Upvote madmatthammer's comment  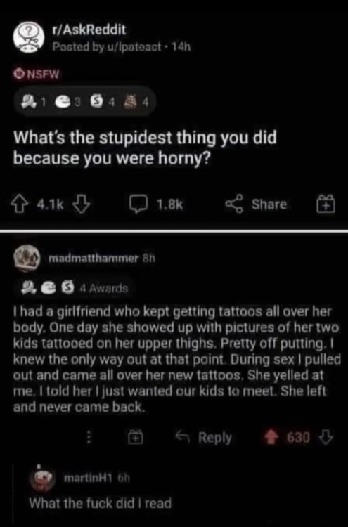271,438
